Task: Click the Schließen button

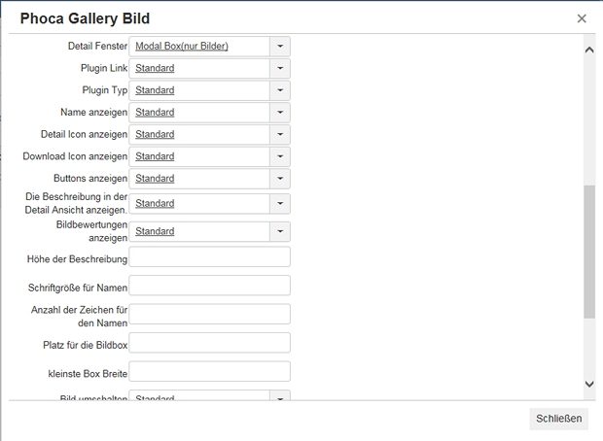Action: pos(560,419)
